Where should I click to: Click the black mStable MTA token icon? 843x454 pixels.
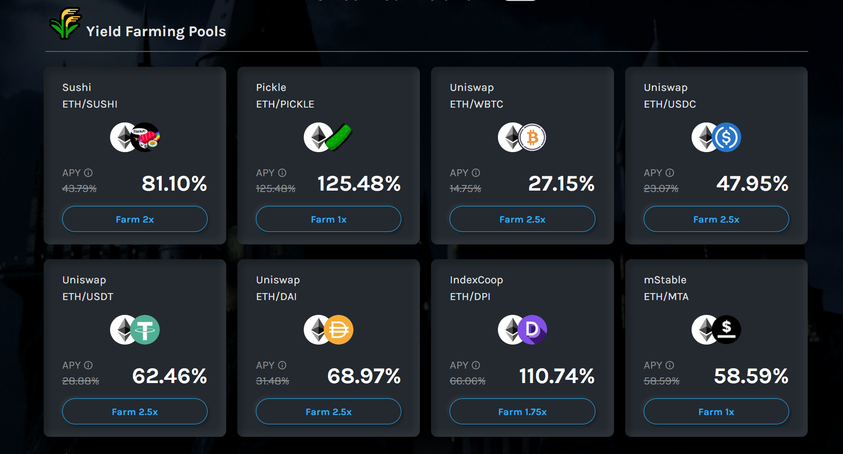726,330
